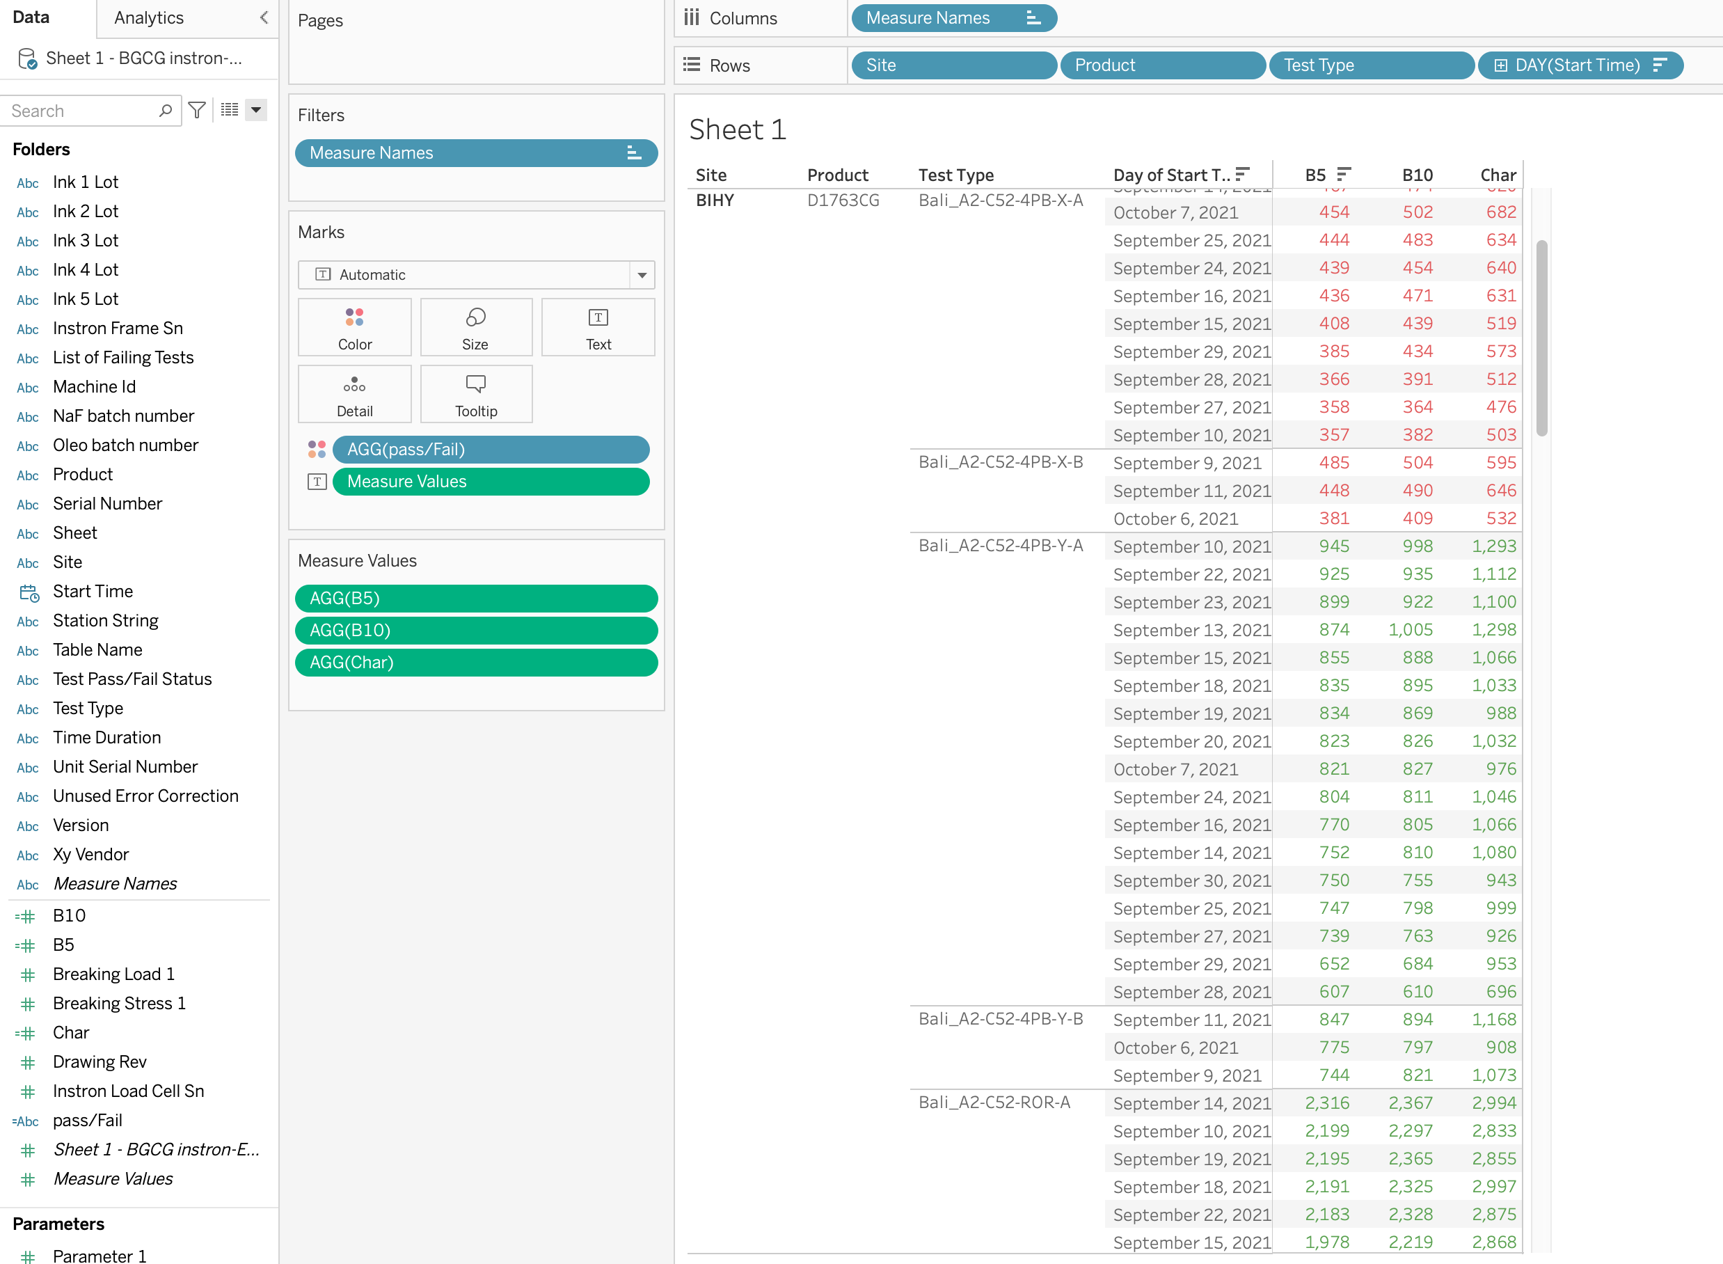This screenshot has width=1723, height=1264.
Task: Collapse the Data pane with the arrow
Action: (x=264, y=17)
